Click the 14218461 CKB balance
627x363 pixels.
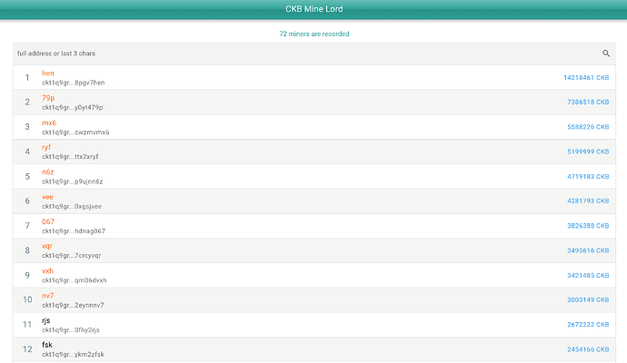coord(585,77)
